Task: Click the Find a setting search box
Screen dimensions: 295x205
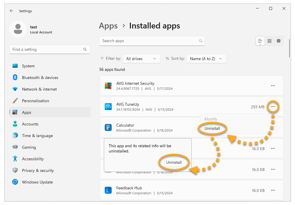Action: (46, 49)
